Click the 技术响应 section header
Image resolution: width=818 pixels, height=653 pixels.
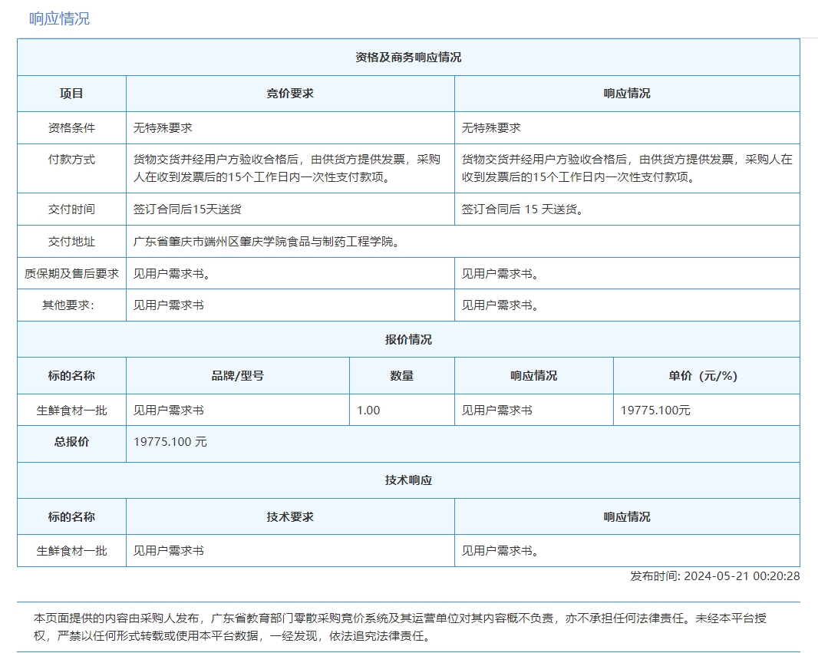click(x=408, y=480)
